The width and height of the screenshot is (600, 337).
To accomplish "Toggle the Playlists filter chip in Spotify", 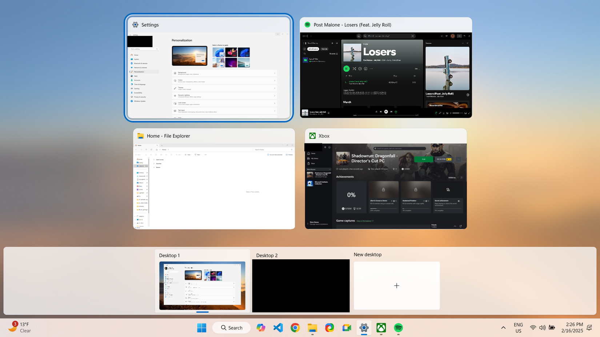I will pos(324,49).
